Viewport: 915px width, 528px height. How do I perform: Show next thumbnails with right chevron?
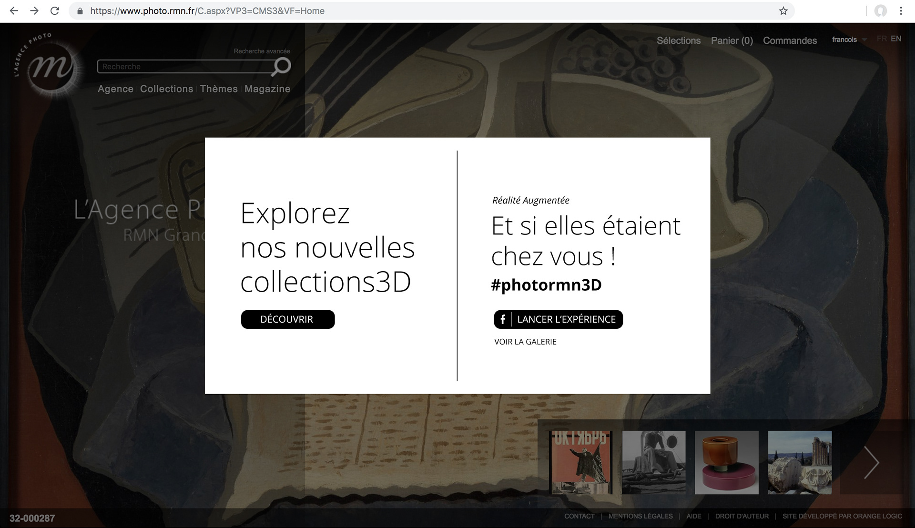(x=871, y=462)
